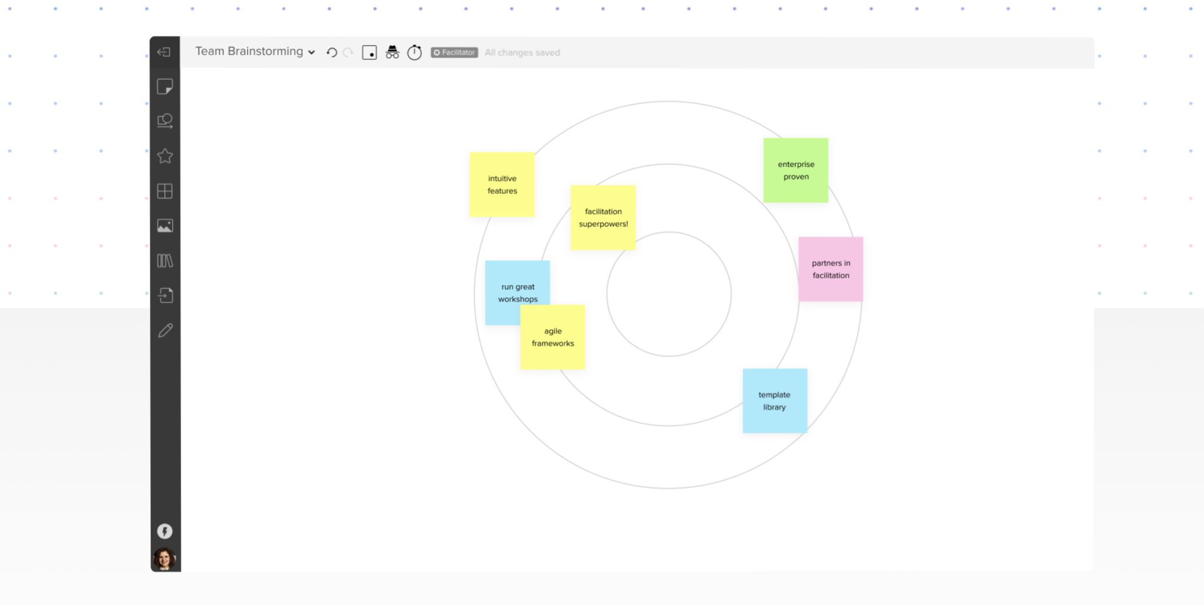
Task: Click the exit board arrow at top of sidebar
Action: 164,52
